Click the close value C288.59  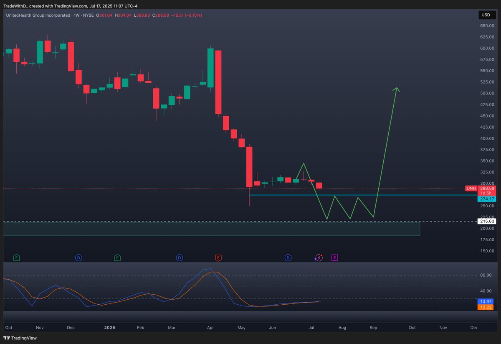pos(160,15)
